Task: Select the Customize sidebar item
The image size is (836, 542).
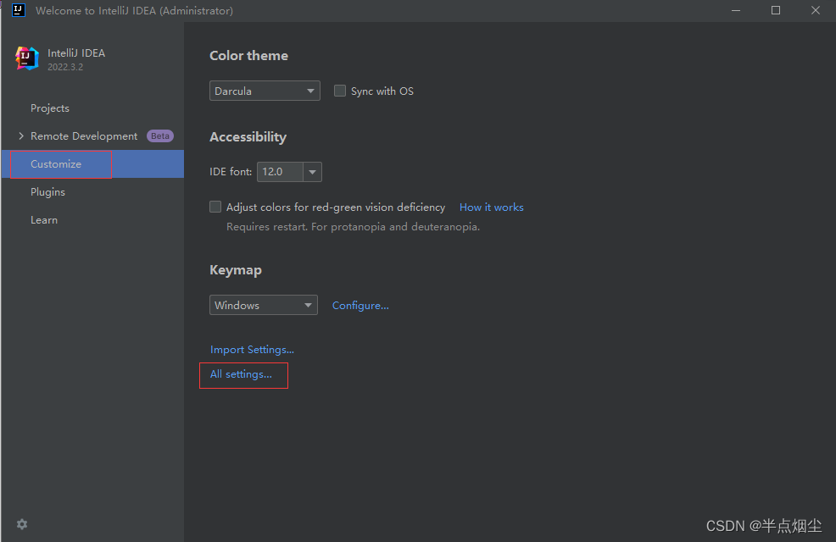Action: pos(92,164)
